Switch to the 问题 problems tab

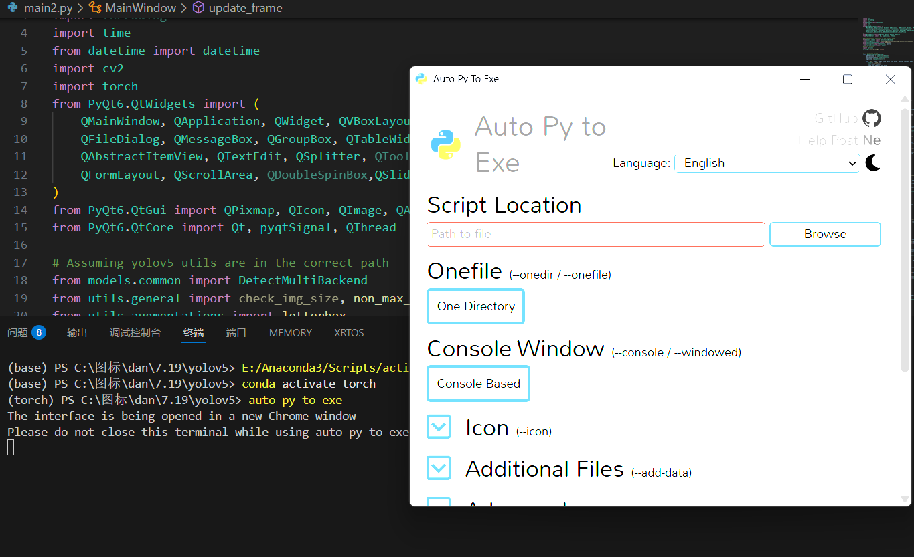pos(18,332)
